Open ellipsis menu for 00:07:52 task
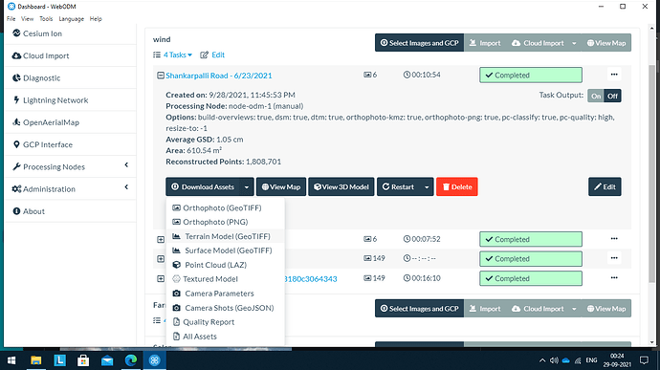 [614, 239]
